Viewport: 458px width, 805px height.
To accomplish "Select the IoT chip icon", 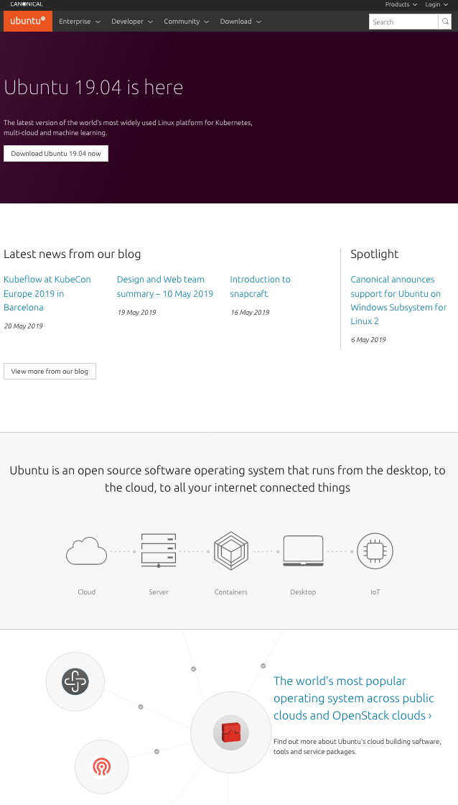I will [375, 551].
